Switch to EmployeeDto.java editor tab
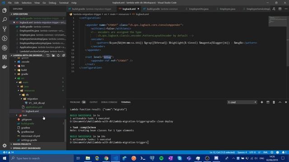The image size is (289, 162). [199, 9]
